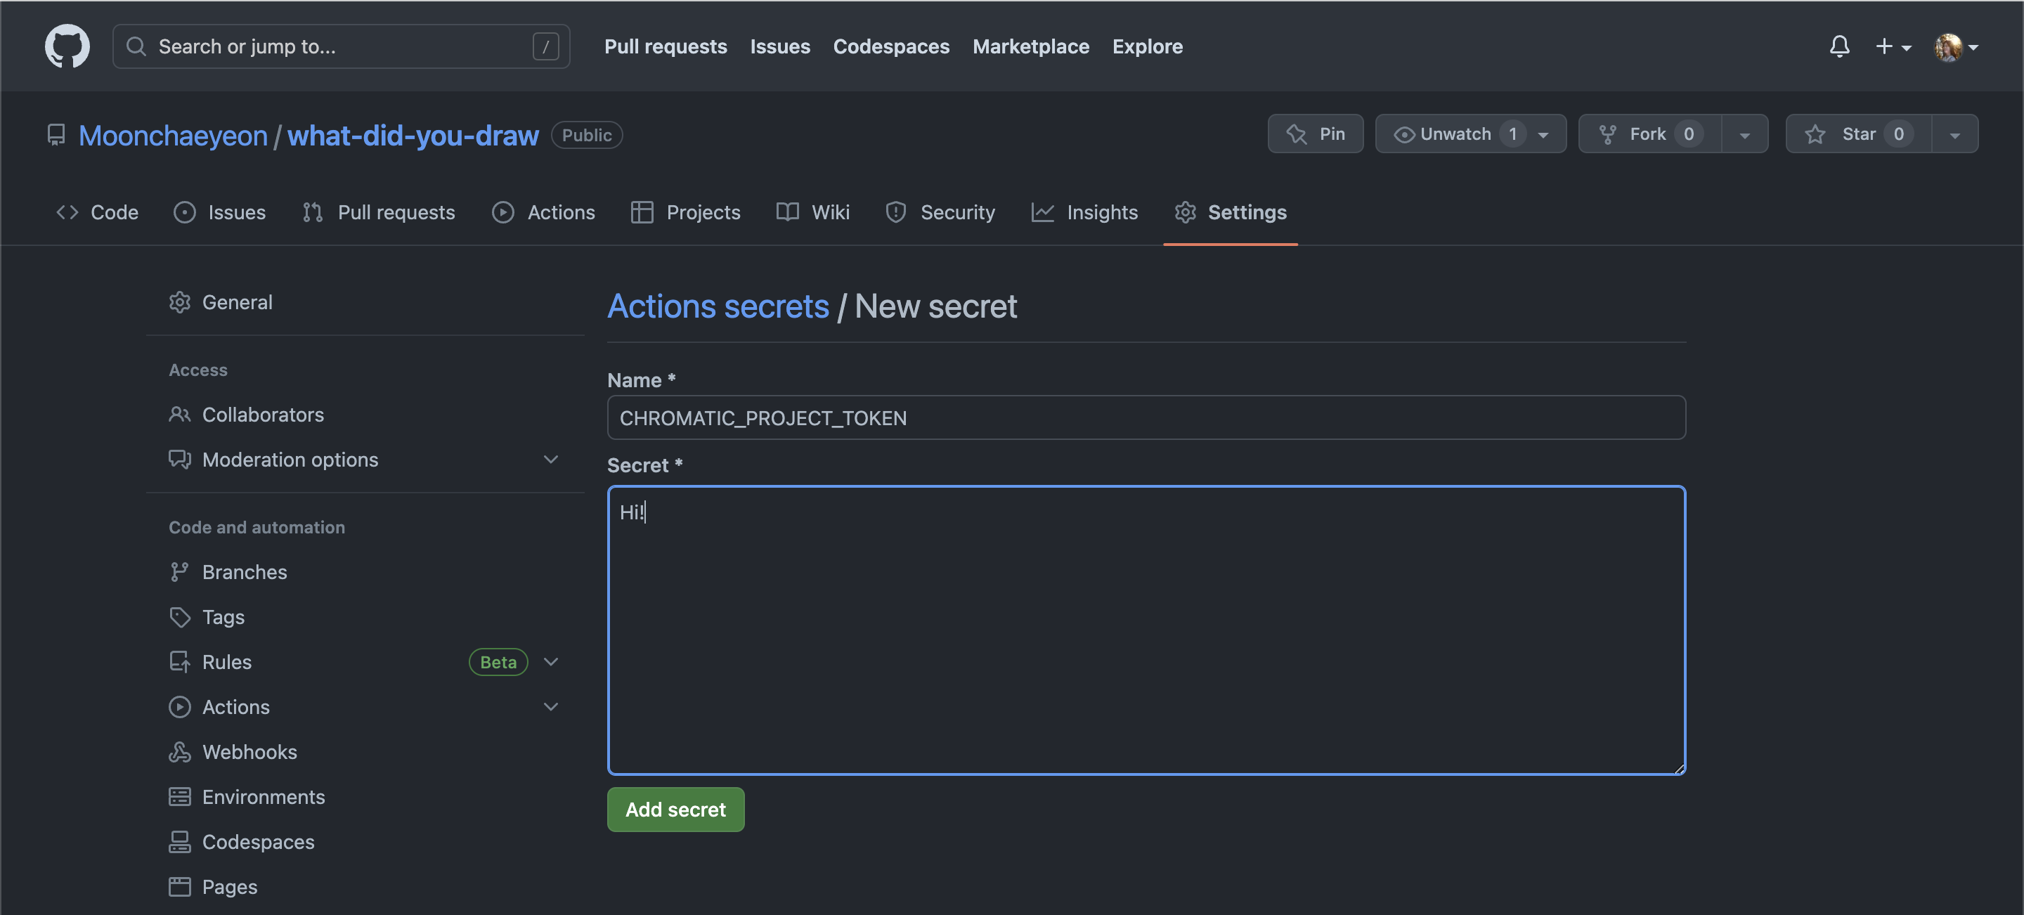Open the notifications bell
Screen dimensions: 2024x915
[x=1838, y=46]
